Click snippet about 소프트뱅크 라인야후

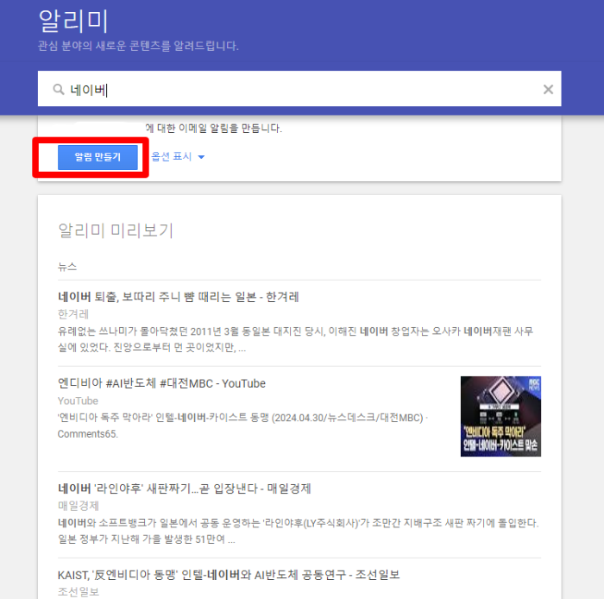pyautogui.click(x=299, y=531)
